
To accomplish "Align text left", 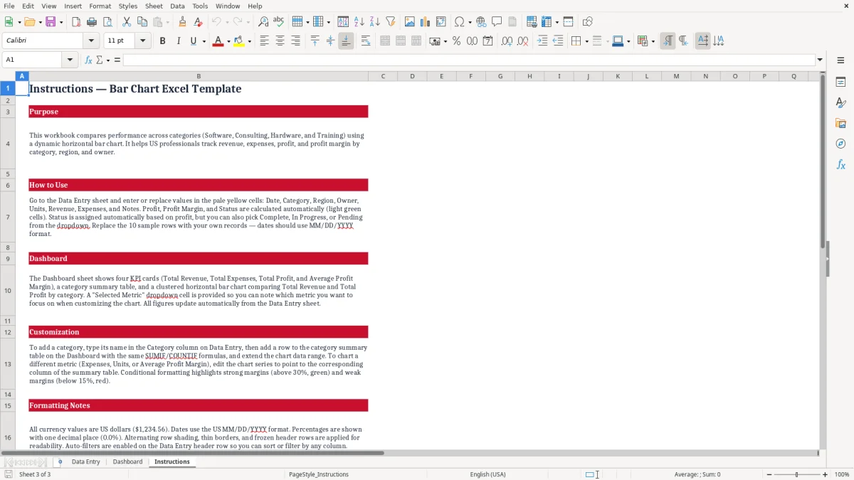I will pos(264,41).
